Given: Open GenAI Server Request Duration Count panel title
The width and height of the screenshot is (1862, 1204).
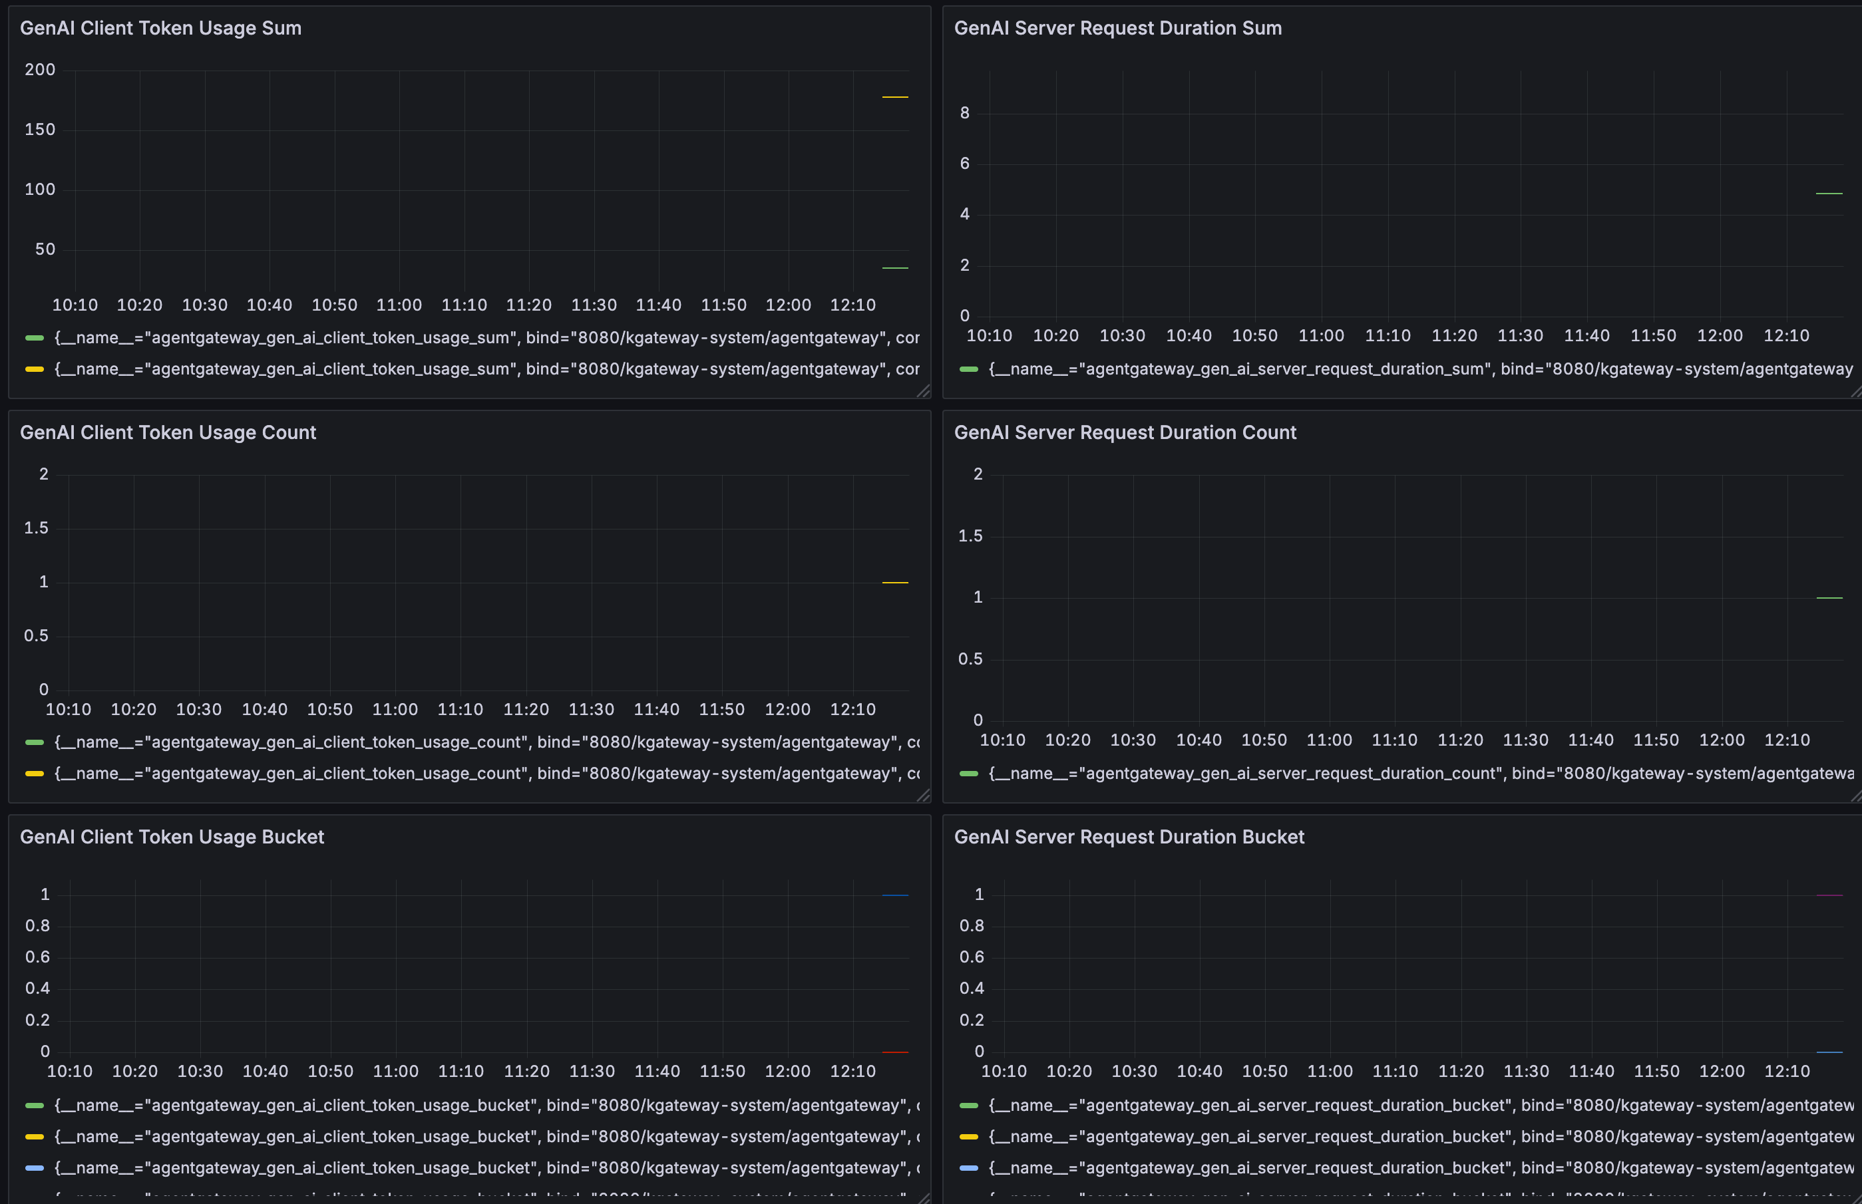Looking at the screenshot, I should [x=1125, y=432].
